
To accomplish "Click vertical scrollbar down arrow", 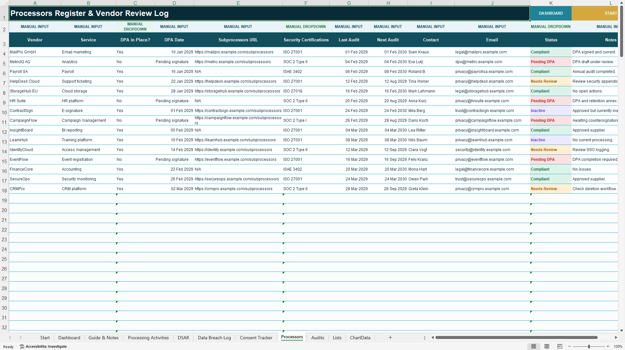I will (621, 330).
